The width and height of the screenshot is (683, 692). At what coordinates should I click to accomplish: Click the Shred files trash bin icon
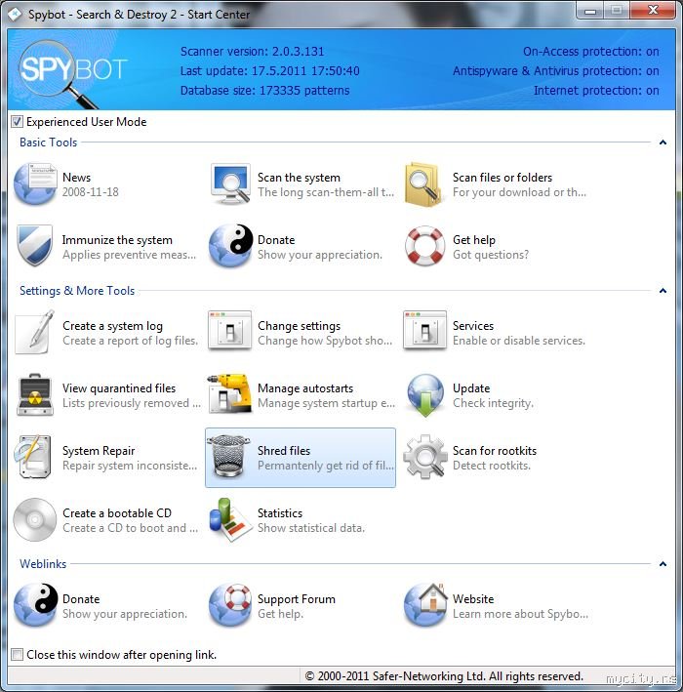point(228,457)
